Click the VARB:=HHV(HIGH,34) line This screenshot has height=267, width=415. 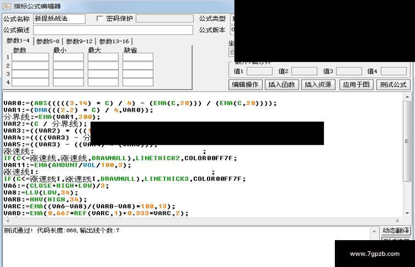(x=45, y=200)
